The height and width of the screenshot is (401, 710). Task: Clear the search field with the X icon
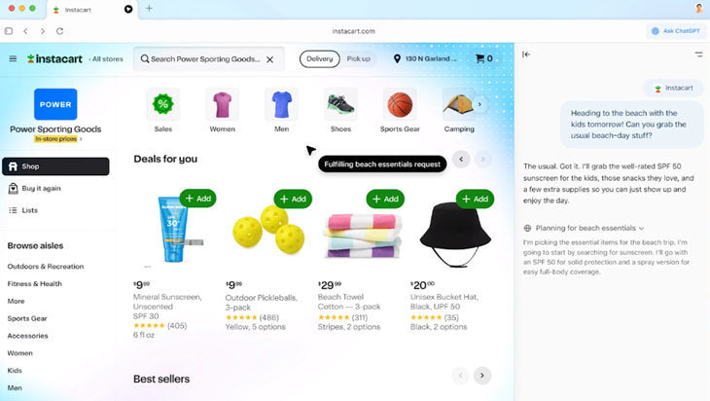[269, 59]
